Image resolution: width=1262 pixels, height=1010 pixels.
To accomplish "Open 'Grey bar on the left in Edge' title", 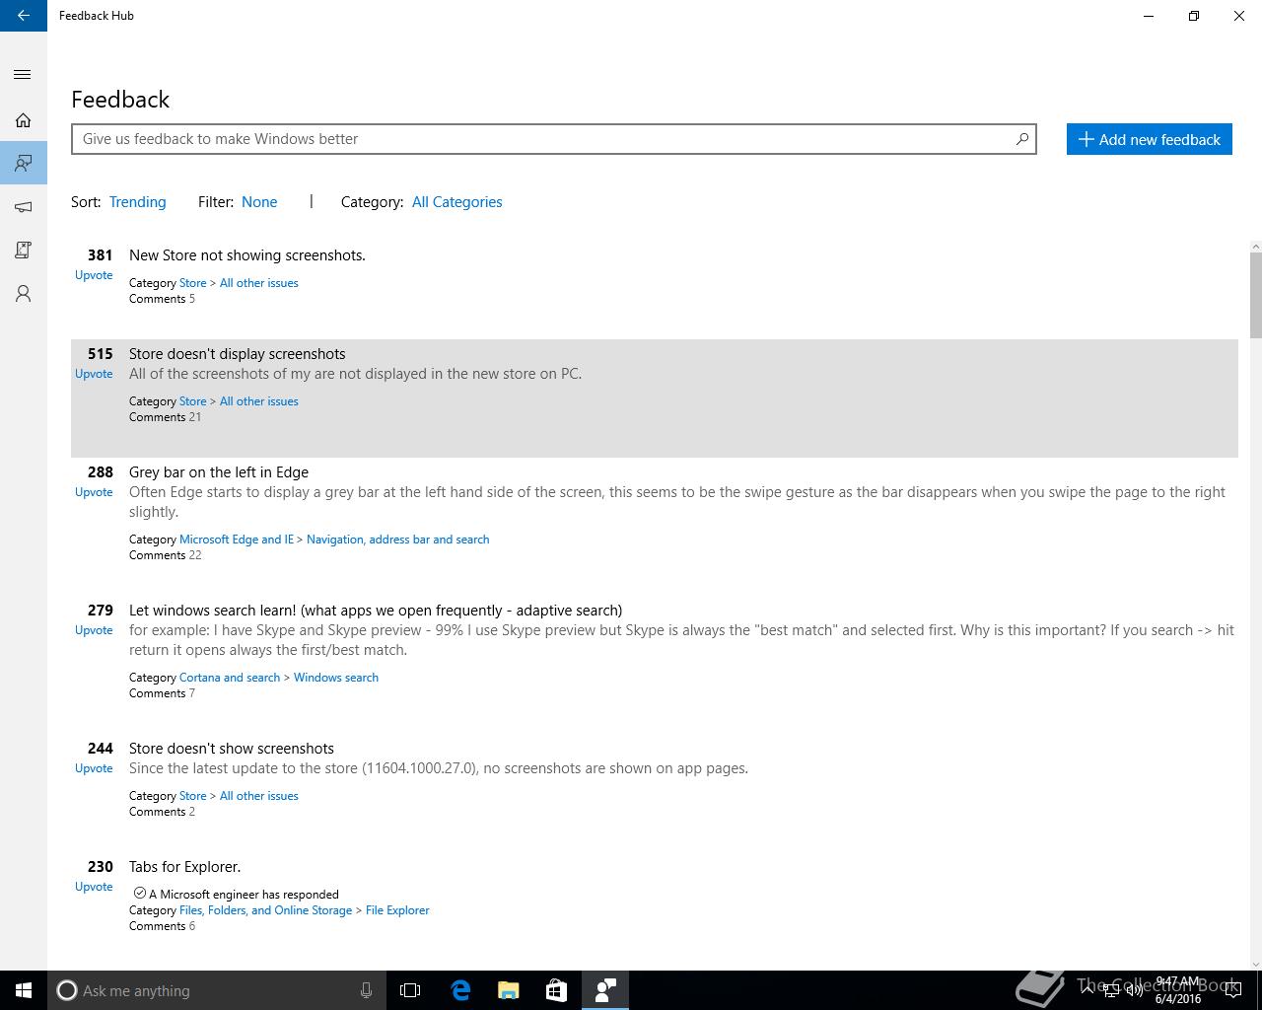I will click(x=219, y=472).
